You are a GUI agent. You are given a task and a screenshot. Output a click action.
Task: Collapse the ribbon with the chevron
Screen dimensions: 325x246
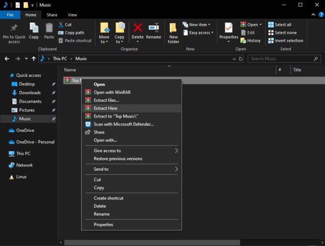[x=314, y=14]
